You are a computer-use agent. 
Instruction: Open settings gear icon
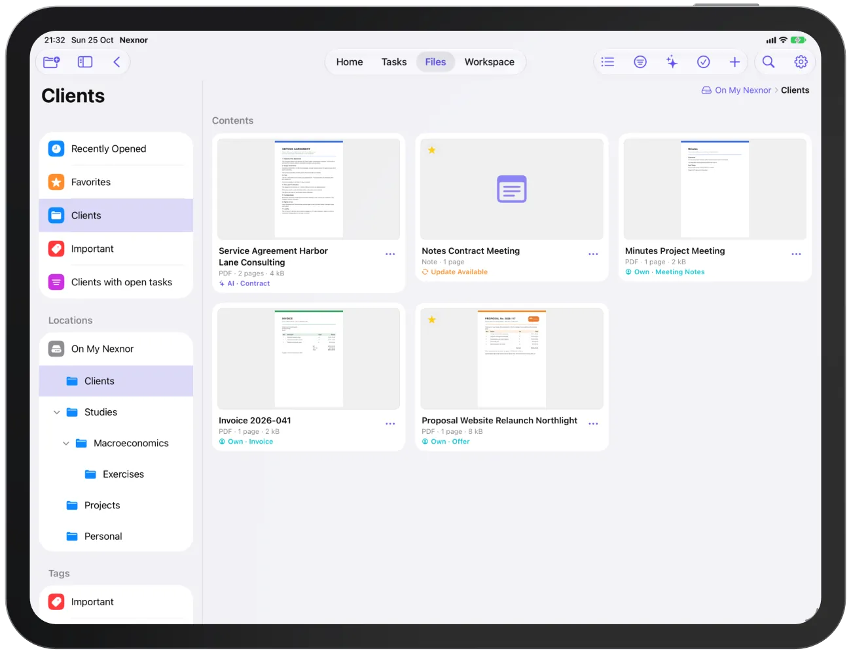(801, 62)
